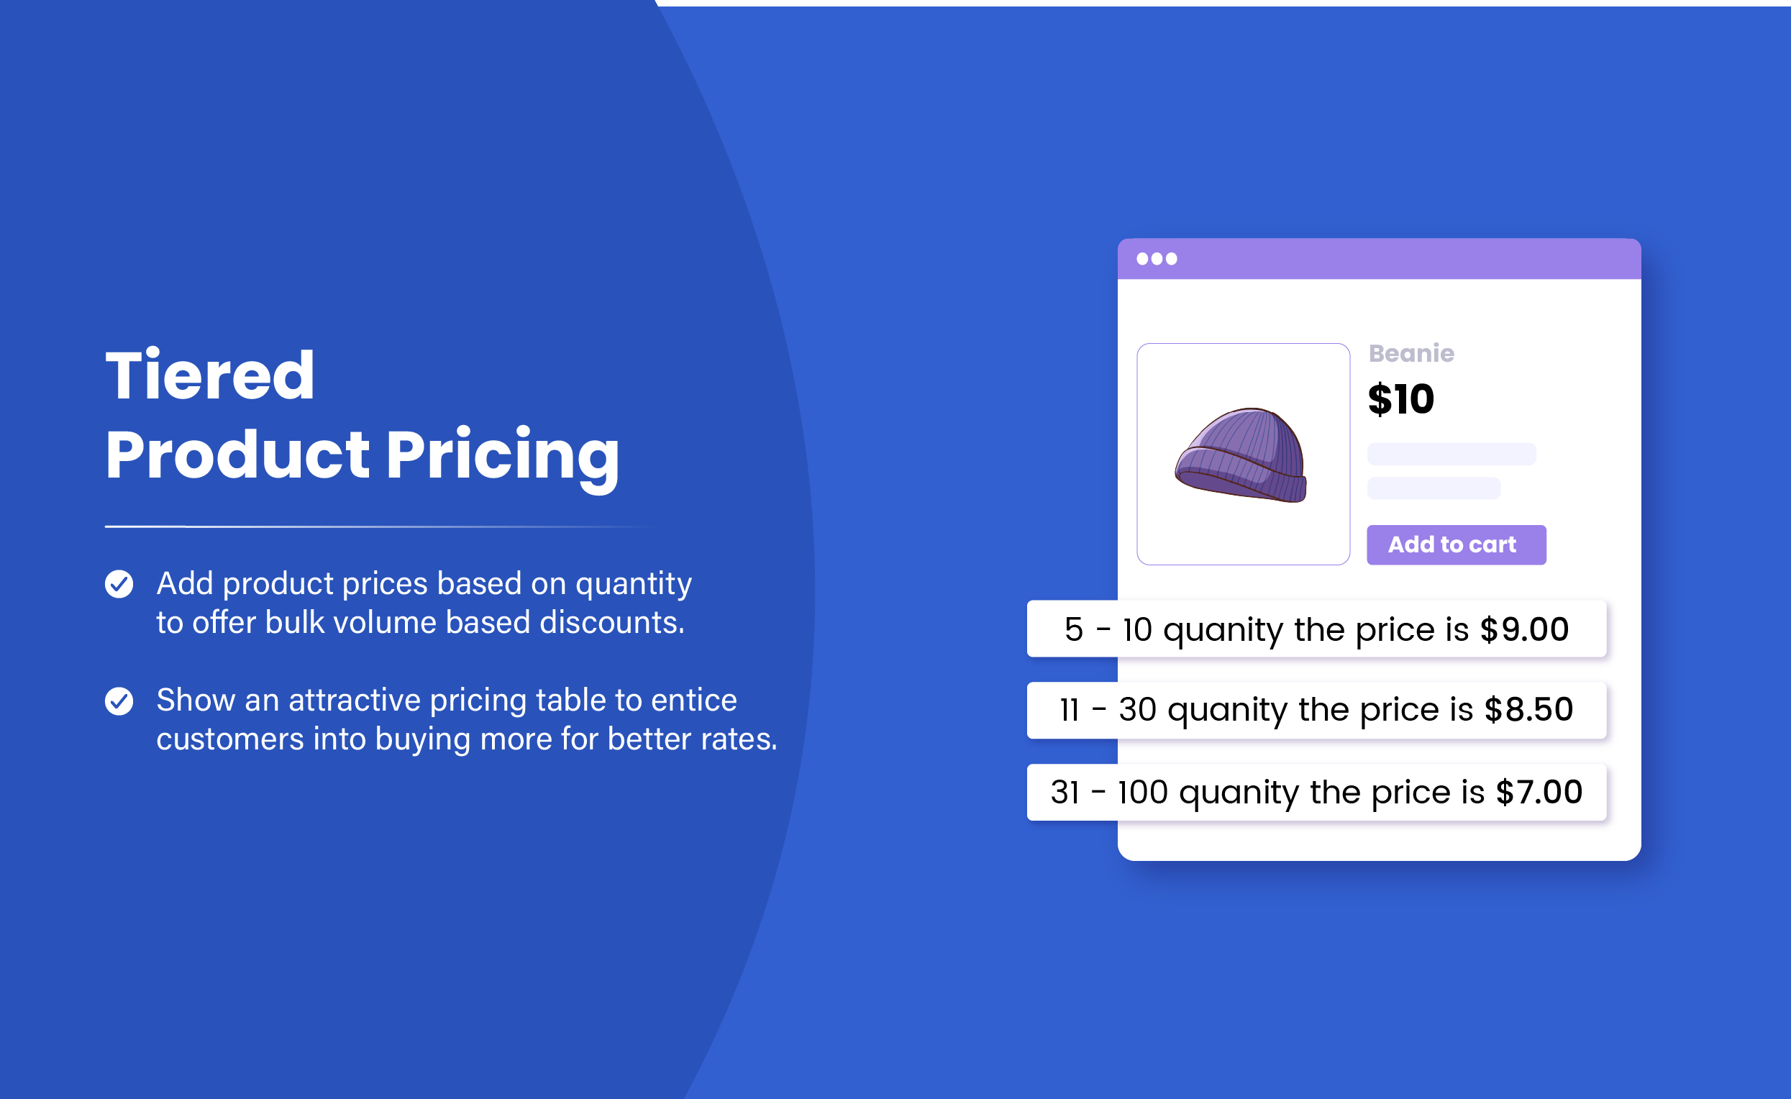1791x1099 pixels.
Task: Click the first white dot in purple window bar
Action: coord(1142,259)
